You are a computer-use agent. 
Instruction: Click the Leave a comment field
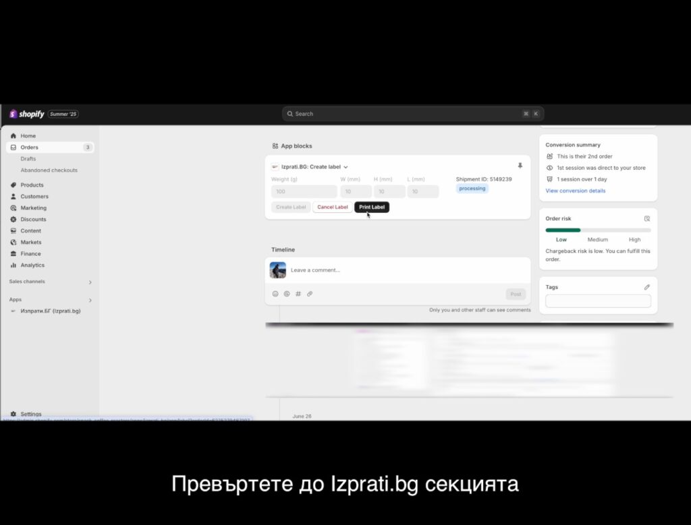[405, 270]
